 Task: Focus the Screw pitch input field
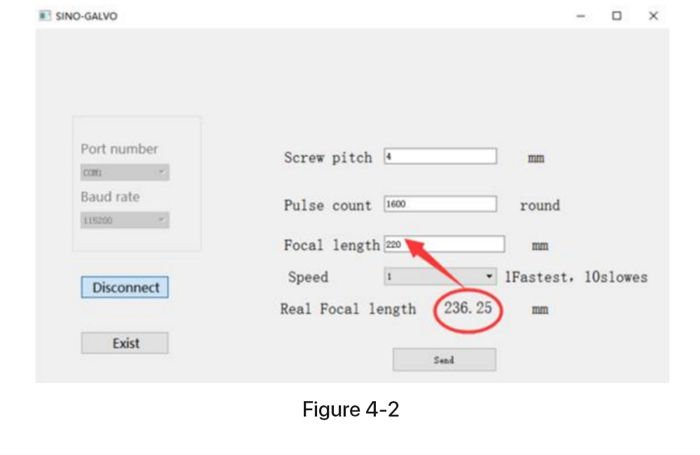pos(440,157)
